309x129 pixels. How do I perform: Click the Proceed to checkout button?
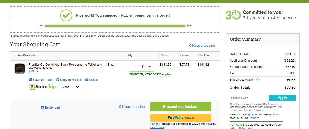(x=181, y=107)
